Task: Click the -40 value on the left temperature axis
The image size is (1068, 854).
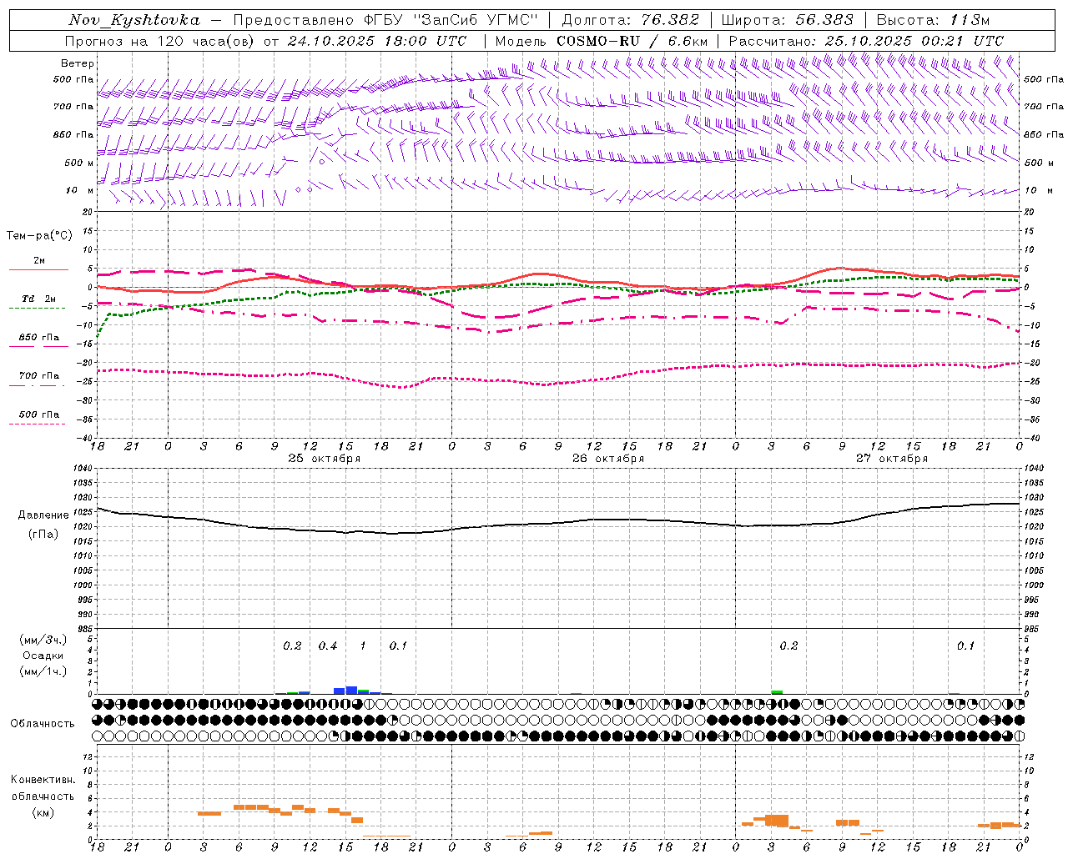Action: point(84,439)
